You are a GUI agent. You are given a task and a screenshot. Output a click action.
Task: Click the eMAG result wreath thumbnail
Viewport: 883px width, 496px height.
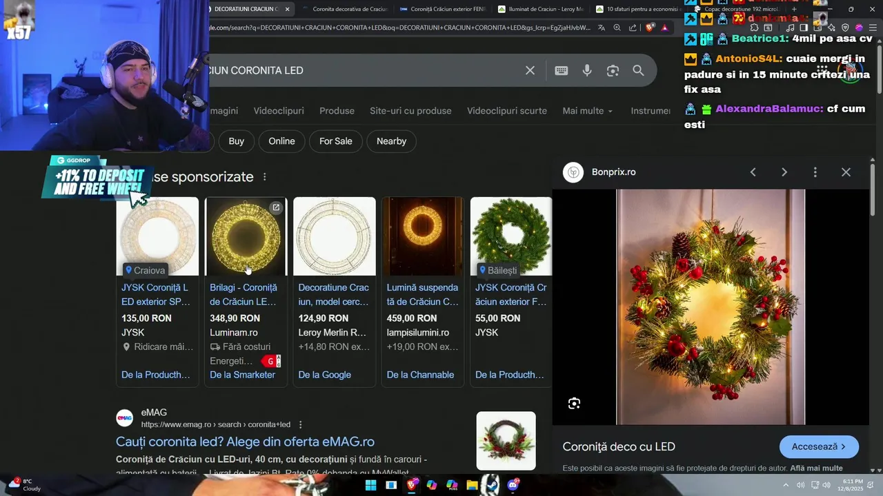pos(506,441)
